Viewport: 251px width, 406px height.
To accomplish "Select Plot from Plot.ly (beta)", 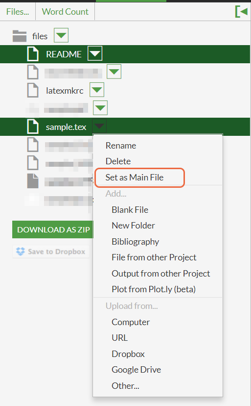I will [x=154, y=289].
